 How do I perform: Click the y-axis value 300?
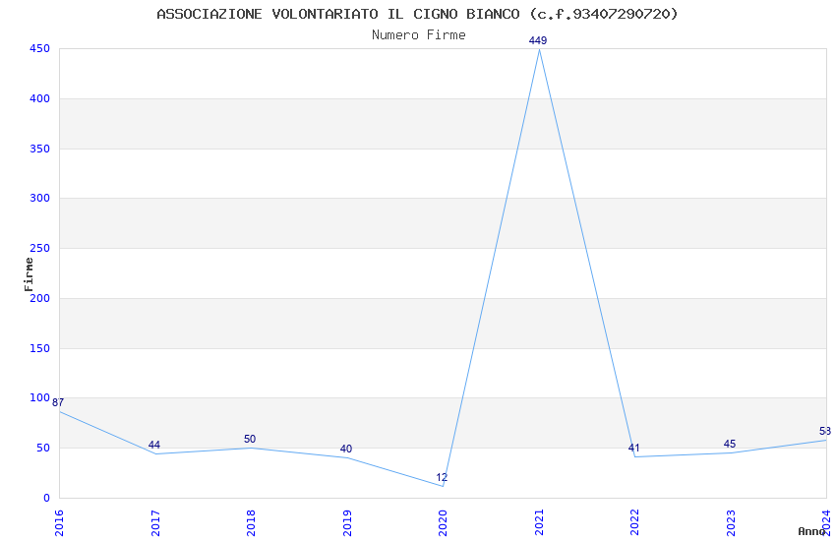tap(40, 198)
